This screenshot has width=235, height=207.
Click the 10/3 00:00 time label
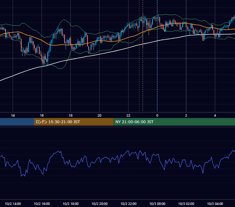157,204
